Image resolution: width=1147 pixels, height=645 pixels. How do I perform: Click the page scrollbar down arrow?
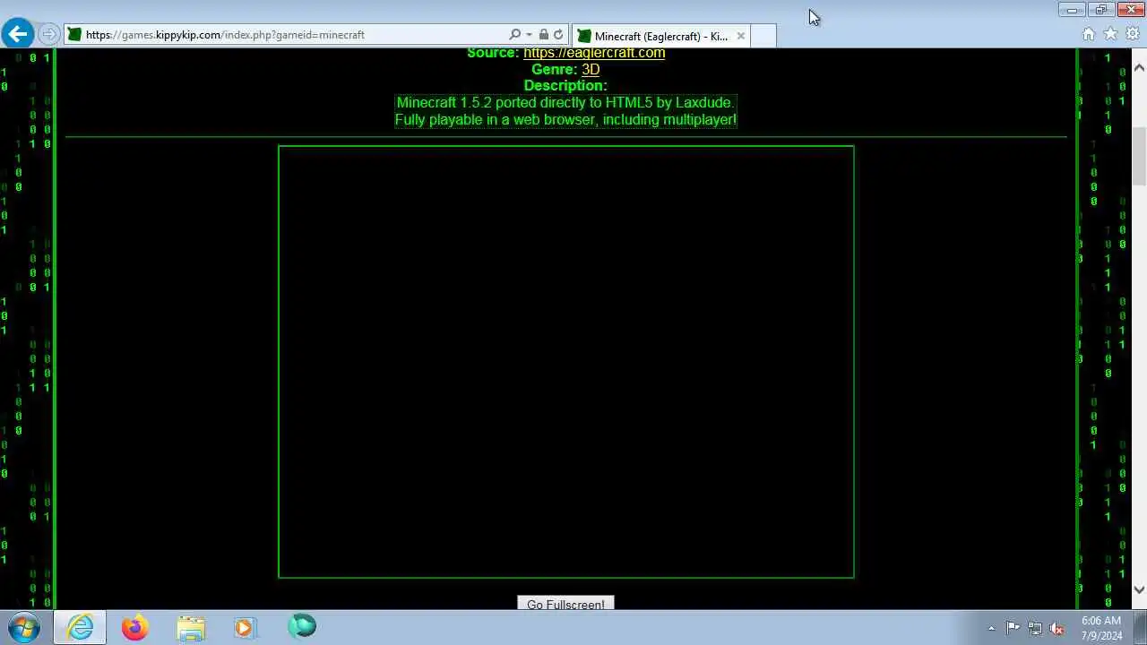pos(1139,589)
